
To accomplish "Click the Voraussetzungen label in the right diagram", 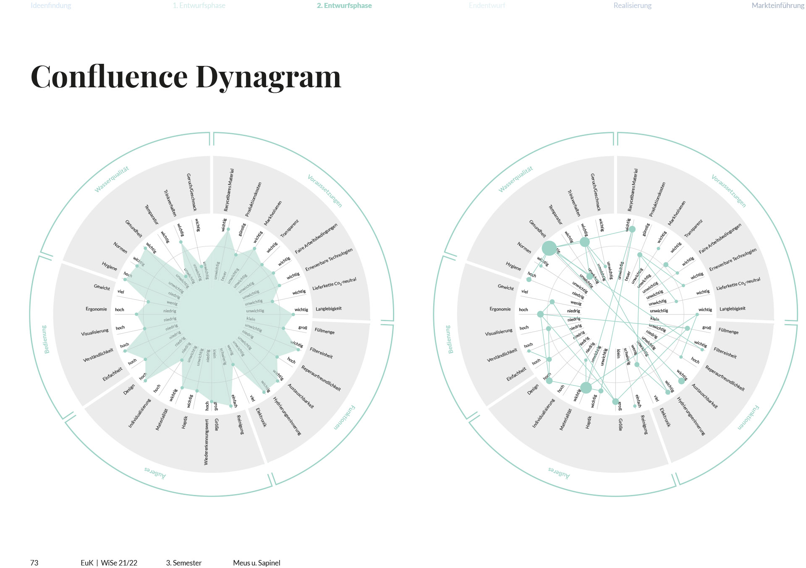I will click(x=728, y=191).
